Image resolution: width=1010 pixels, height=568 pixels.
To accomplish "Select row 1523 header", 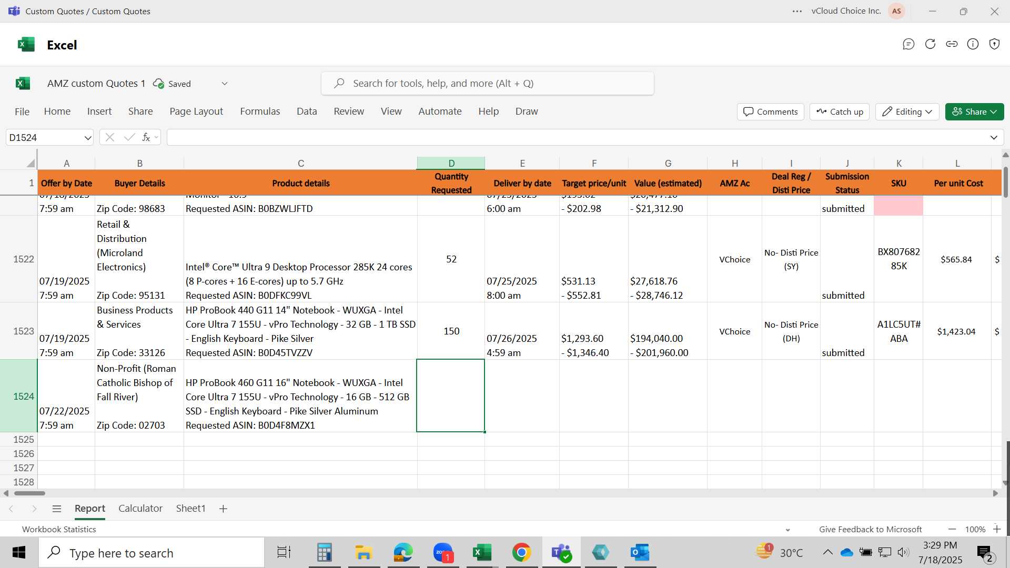I will coord(18,331).
